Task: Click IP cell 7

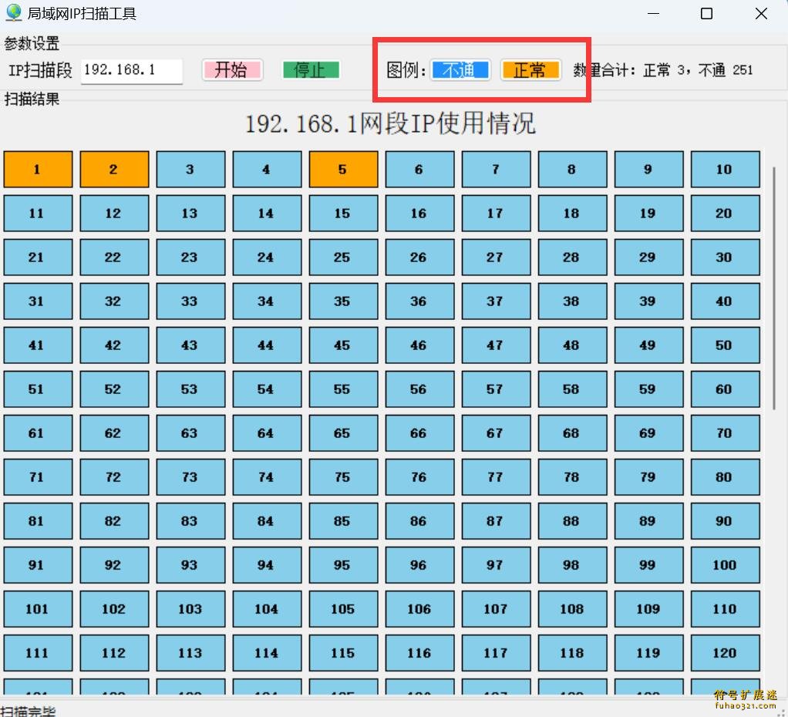Action: click(x=496, y=170)
